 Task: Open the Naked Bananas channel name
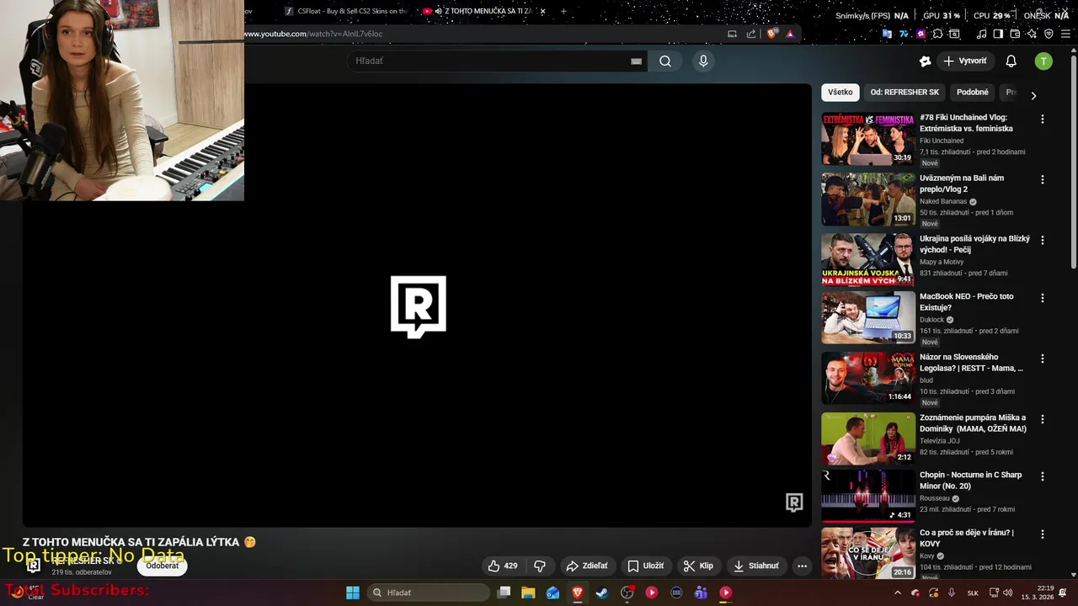click(943, 202)
